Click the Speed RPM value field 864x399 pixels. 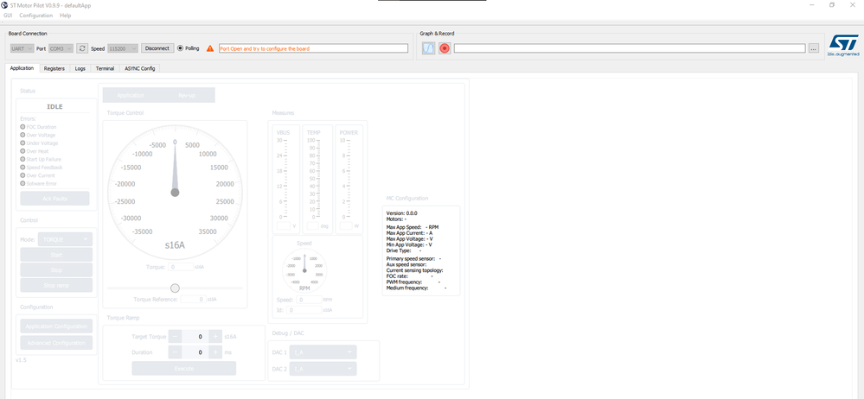pos(309,300)
